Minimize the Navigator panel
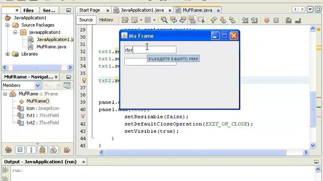This screenshot has width=323, height=181. 69,77
